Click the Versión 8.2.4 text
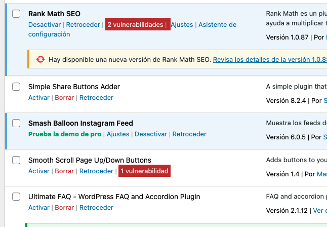 pyautogui.click(x=285, y=101)
